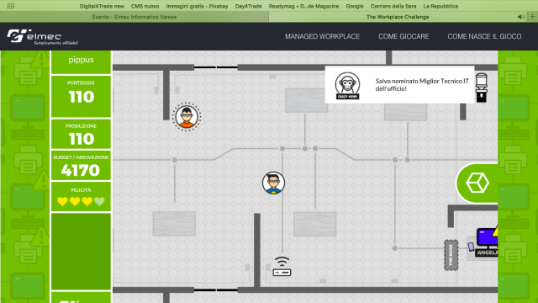Open Corriere della Sera bookmark
The width and height of the screenshot is (538, 303).
(x=393, y=6)
